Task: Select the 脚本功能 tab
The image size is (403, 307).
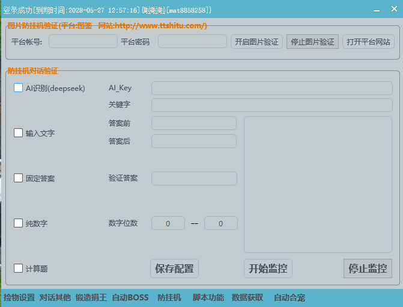Action: pyautogui.click(x=208, y=297)
